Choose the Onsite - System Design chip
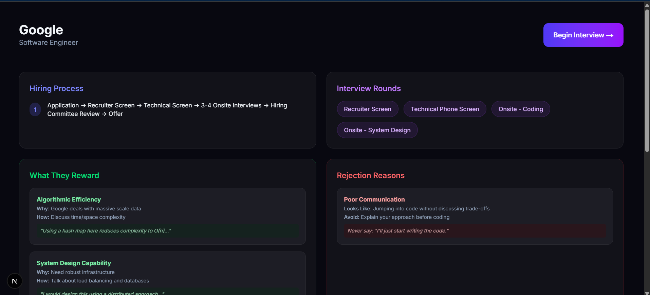 point(377,130)
